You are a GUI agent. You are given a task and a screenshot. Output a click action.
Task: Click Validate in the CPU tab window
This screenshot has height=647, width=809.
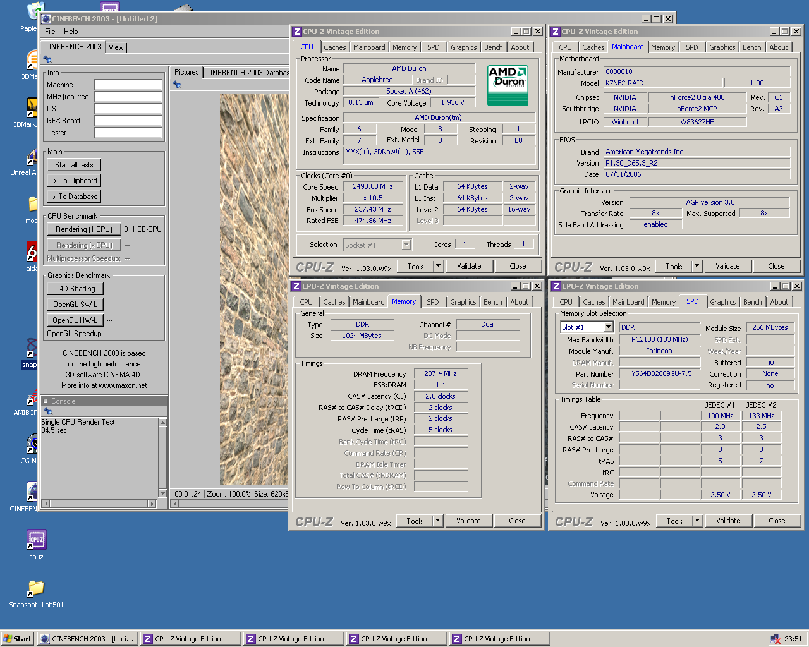(469, 266)
